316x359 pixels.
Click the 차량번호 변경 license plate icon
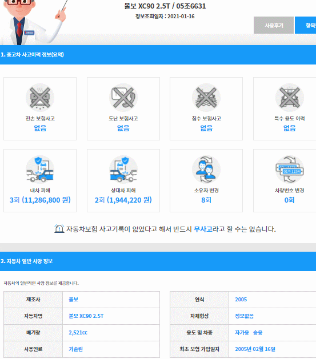290,170
